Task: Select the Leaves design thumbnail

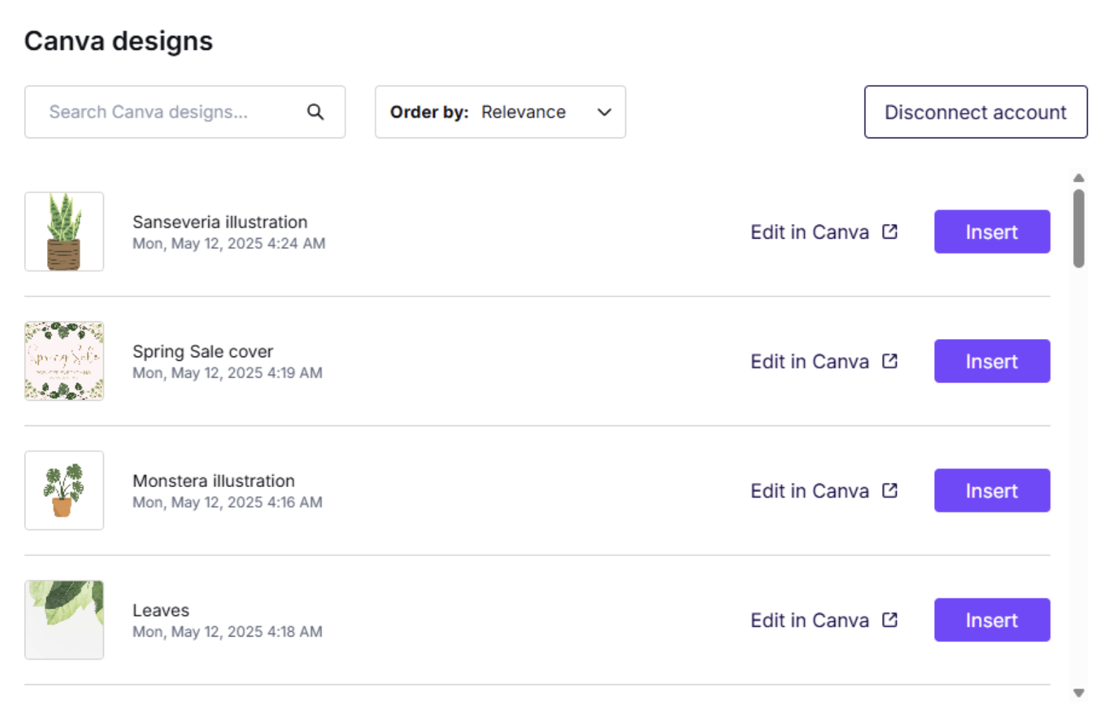Action: pyautogui.click(x=65, y=620)
